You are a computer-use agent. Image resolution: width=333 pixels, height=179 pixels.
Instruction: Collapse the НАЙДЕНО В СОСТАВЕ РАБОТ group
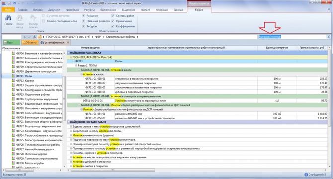point(69,122)
